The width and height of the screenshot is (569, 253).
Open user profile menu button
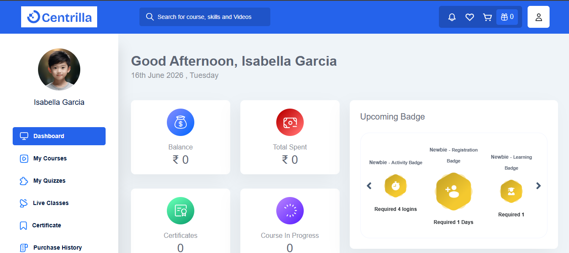(x=539, y=17)
